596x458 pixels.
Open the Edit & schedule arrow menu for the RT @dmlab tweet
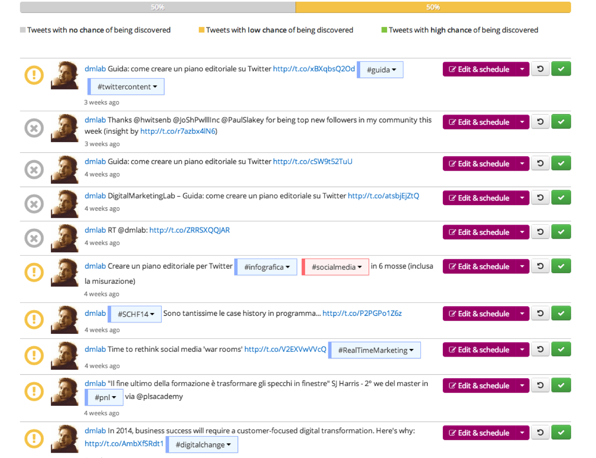(522, 232)
